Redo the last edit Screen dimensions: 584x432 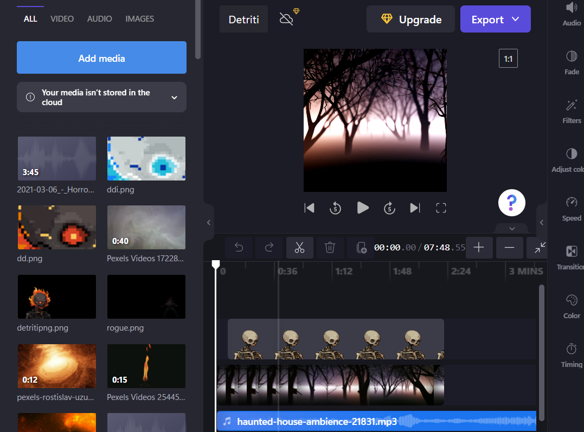(269, 248)
